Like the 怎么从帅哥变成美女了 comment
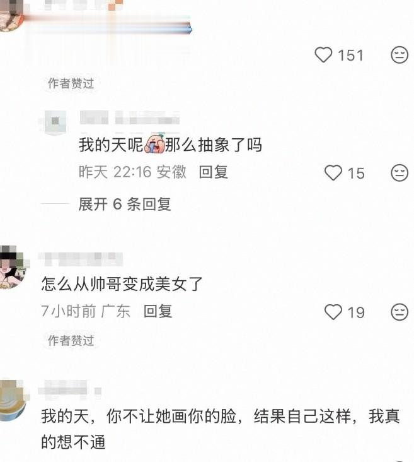This screenshot has height=462, width=414. coord(333,312)
